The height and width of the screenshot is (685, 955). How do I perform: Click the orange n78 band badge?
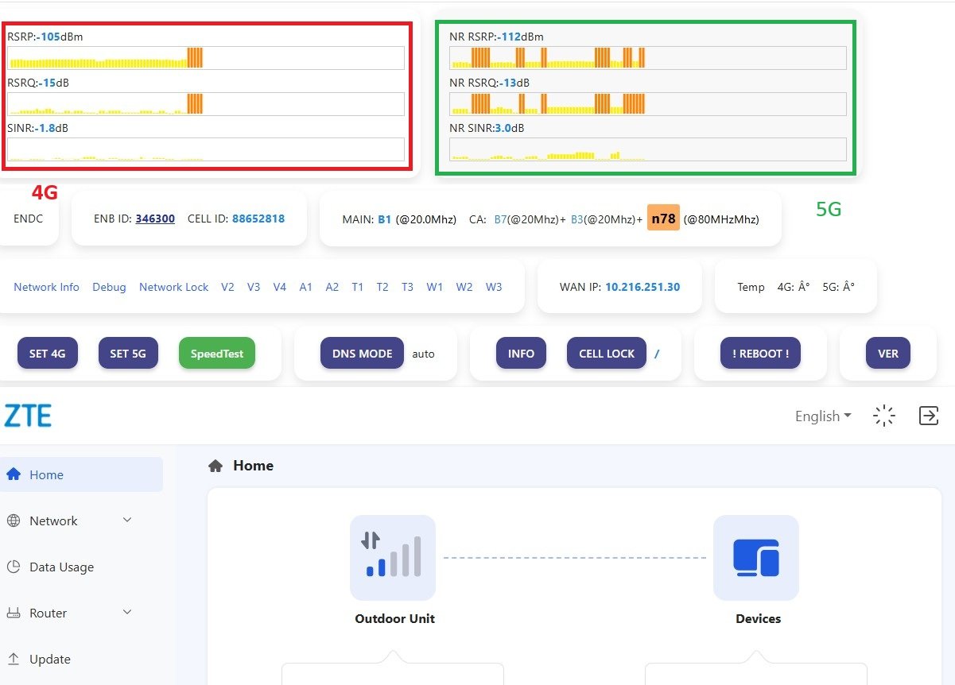663,219
